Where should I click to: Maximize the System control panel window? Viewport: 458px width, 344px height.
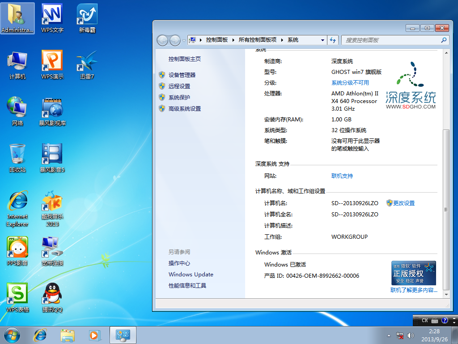coord(427,28)
